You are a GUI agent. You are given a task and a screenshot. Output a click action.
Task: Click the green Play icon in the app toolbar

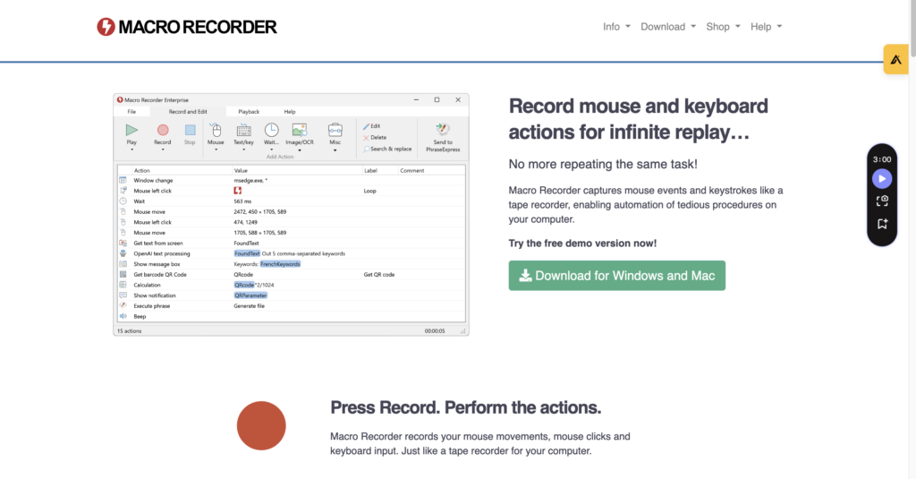tap(131, 130)
